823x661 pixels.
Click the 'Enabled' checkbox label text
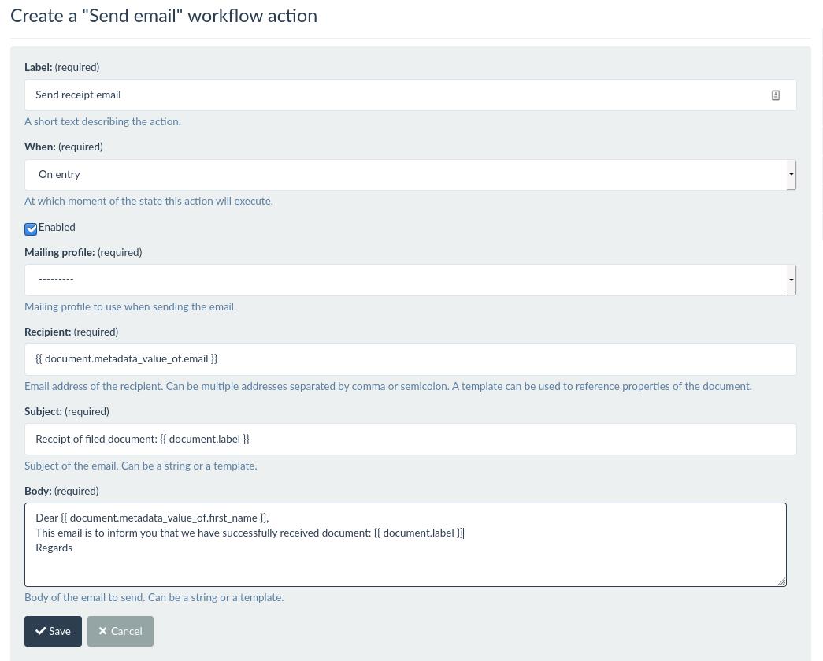[x=57, y=228]
